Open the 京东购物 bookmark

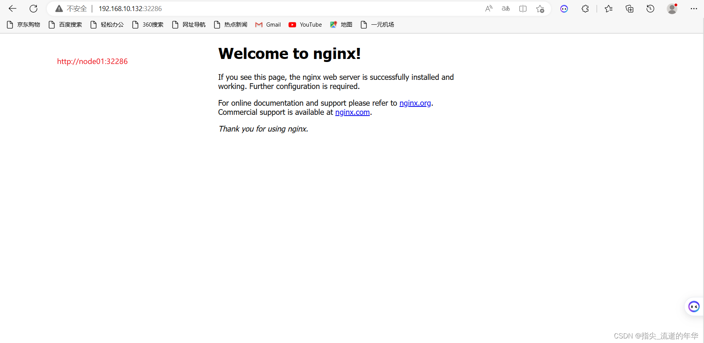(24, 25)
